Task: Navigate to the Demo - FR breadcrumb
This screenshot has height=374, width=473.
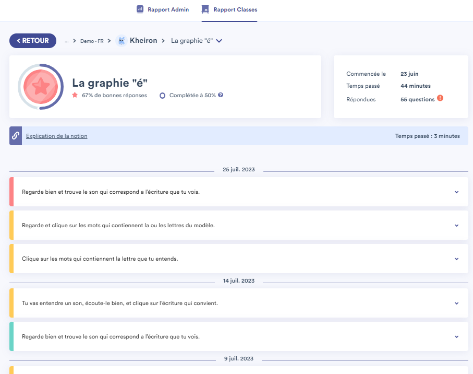Action: coord(92,41)
